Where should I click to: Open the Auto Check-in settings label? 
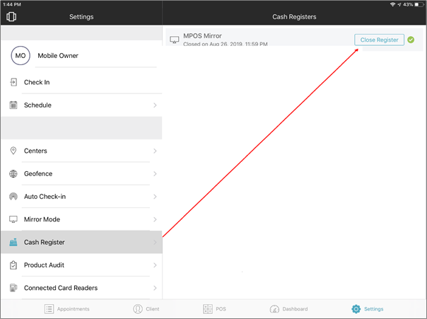click(45, 197)
